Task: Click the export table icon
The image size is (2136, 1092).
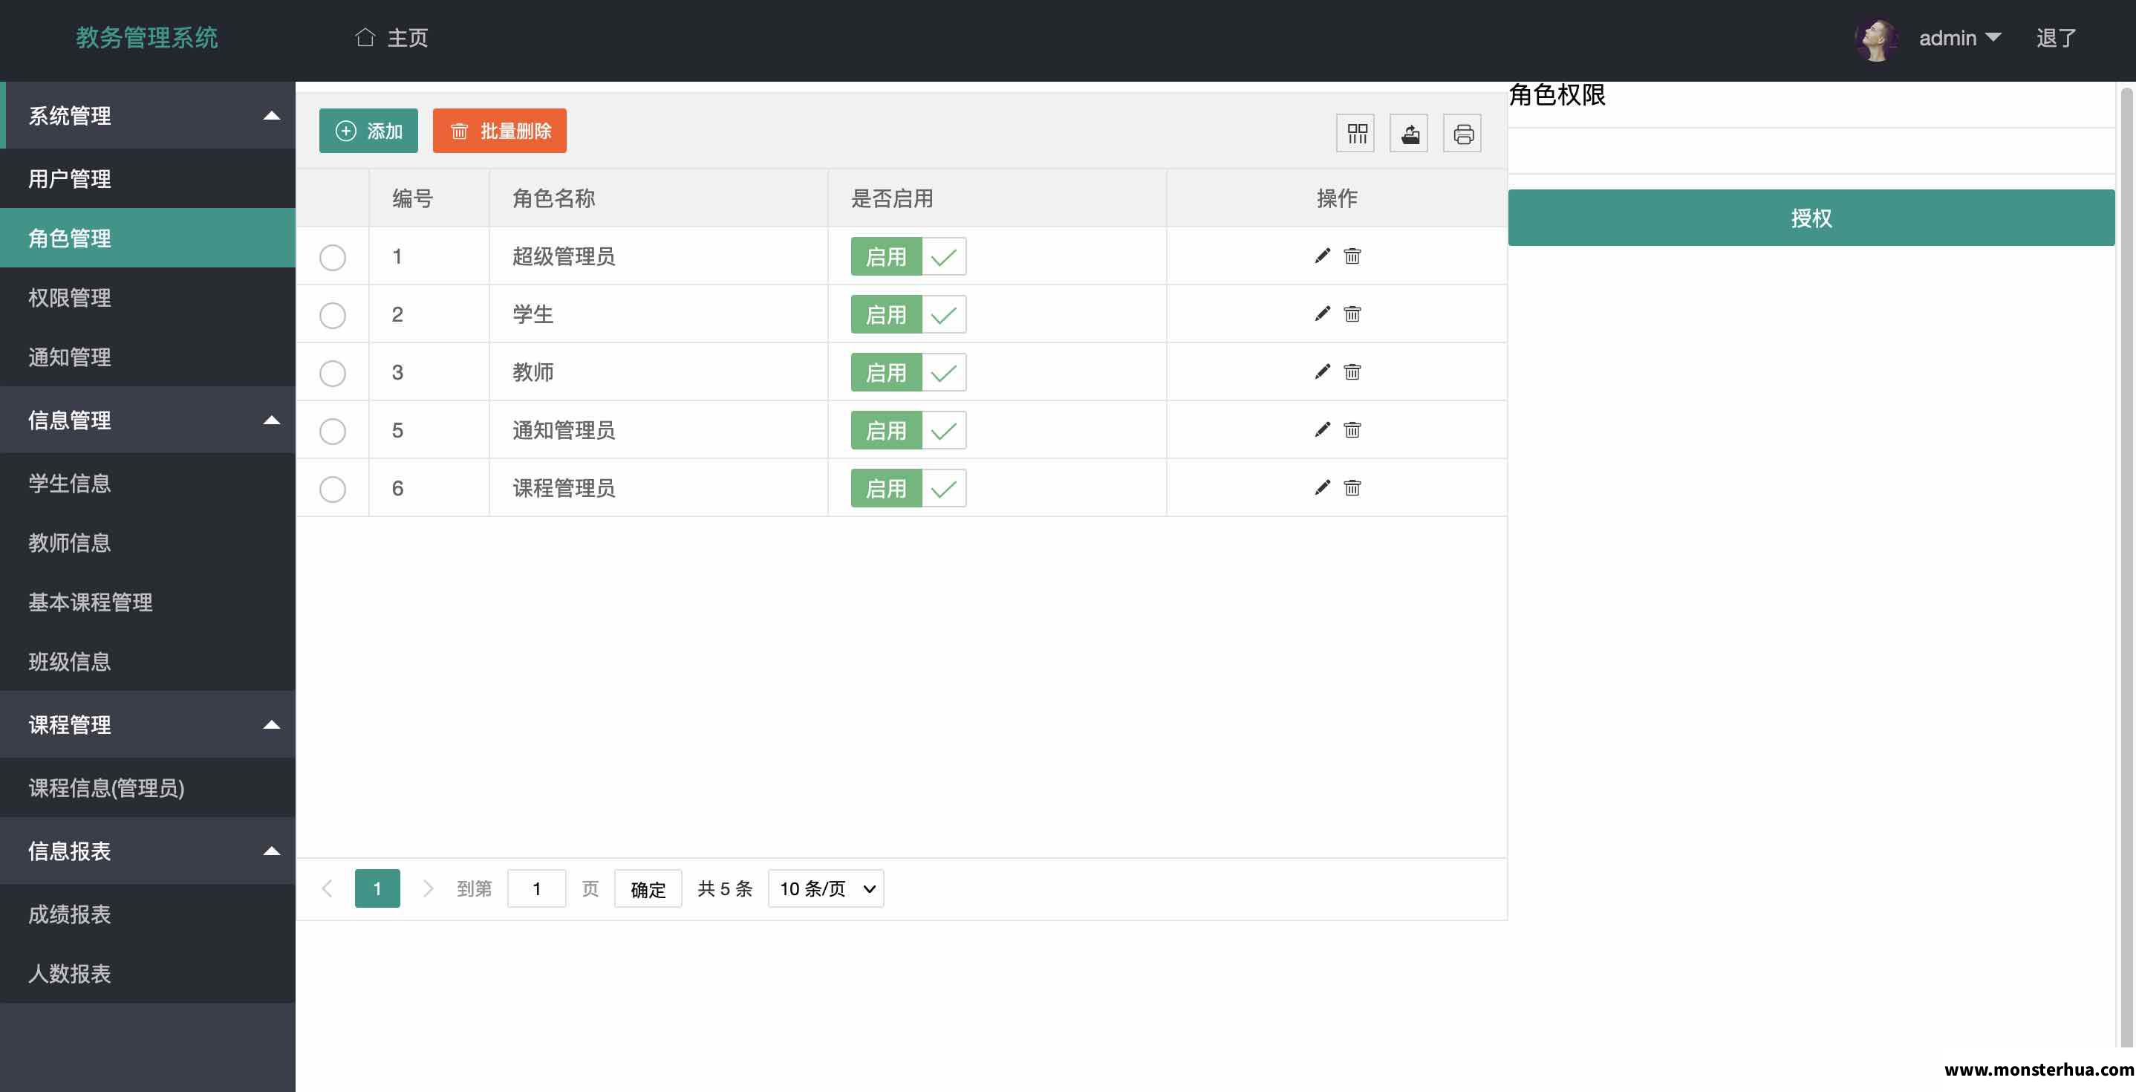Action: 1410,134
